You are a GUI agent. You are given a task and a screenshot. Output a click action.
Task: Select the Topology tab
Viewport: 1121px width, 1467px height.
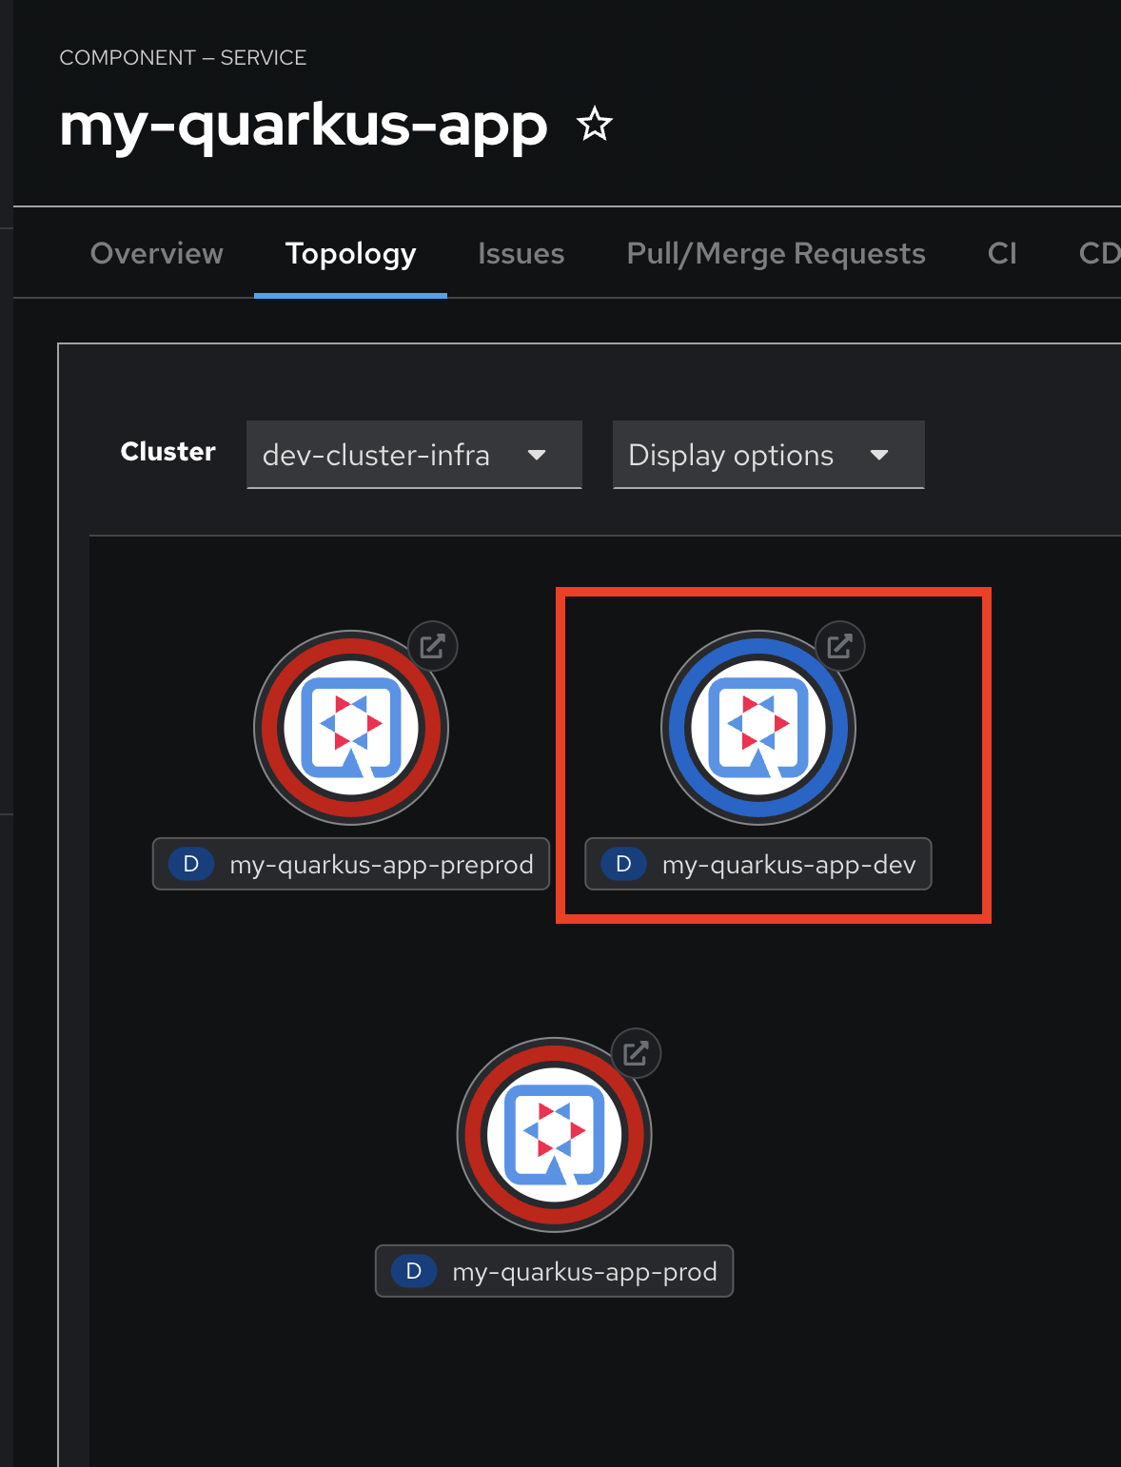pyautogui.click(x=350, y=254)
